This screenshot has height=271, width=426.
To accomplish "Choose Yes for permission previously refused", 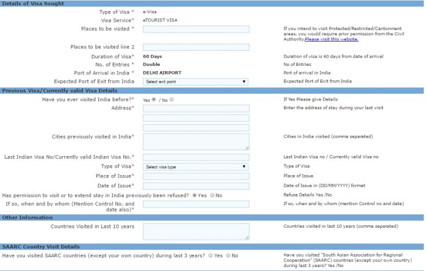I will (x=194, y=195).
